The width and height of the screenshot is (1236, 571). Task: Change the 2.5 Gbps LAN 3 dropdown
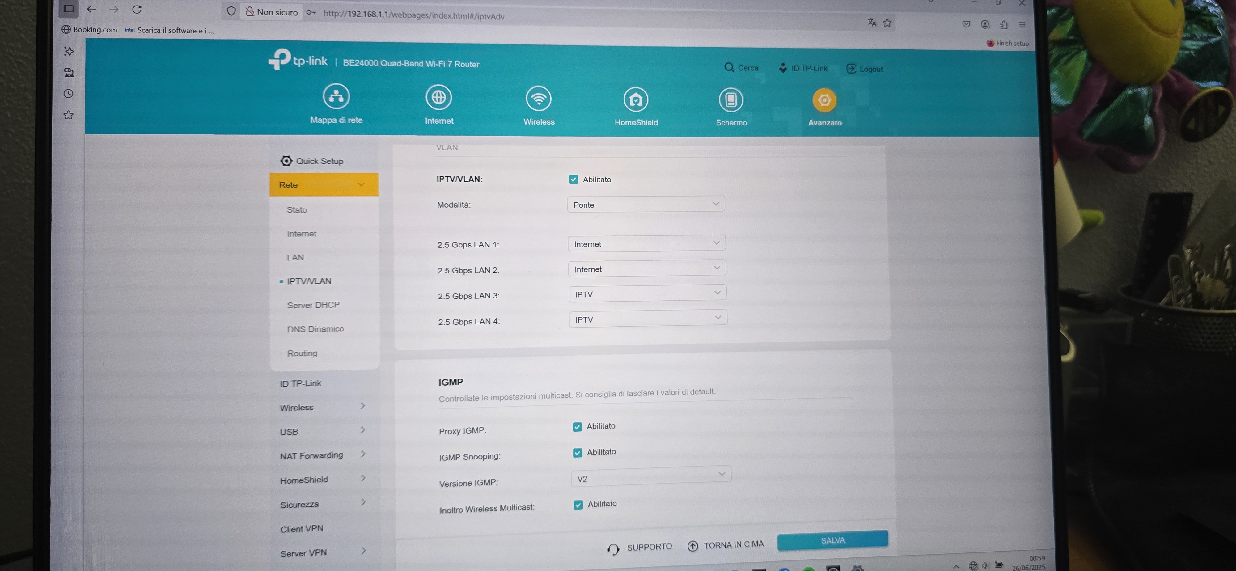click(647, 294)
